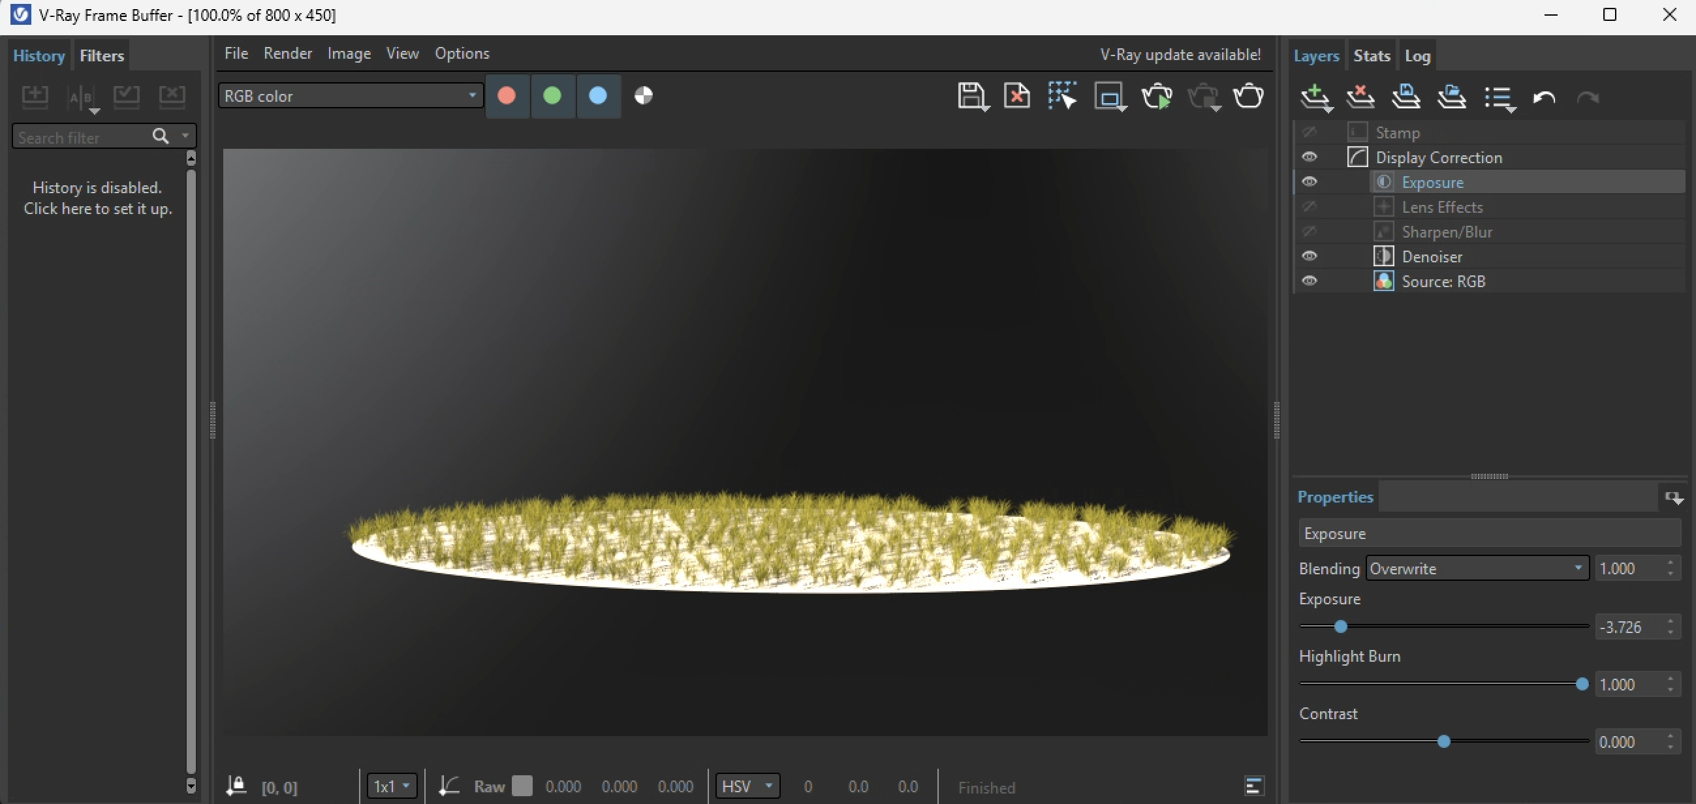1696x804 pixels.
Task: Start interactive render with teapot play icon
Action: 1156,96
